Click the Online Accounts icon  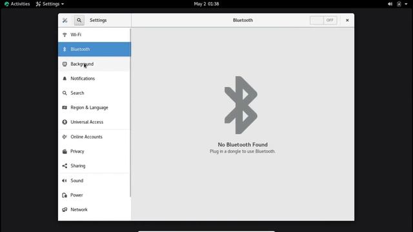click(x=65, y=137)
